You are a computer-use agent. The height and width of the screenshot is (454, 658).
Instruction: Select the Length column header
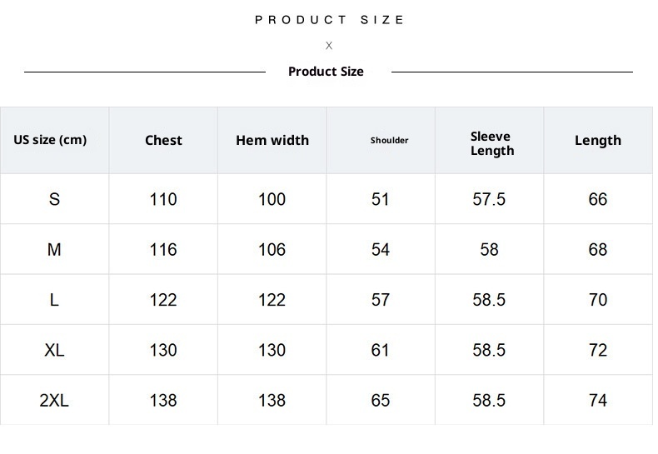(598, 141)
